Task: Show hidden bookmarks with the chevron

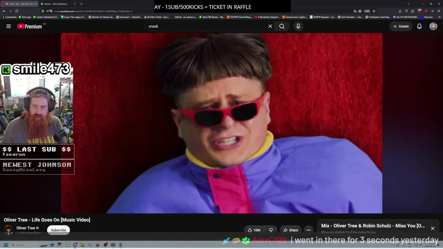Action: (439, 17)
